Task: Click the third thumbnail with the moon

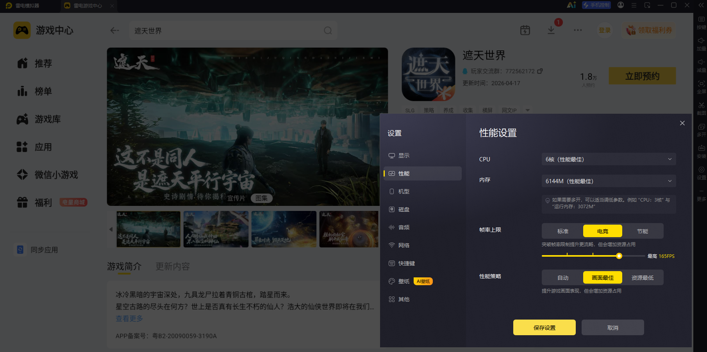Action: click(x=284, y=229)
